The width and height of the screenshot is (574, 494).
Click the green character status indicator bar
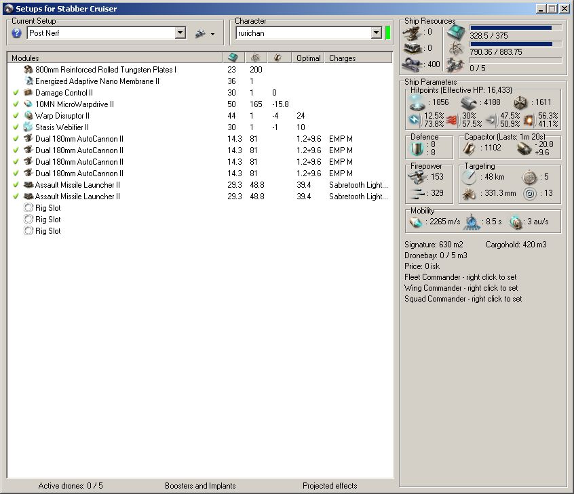pyautogui.click(x=388, y=33)
